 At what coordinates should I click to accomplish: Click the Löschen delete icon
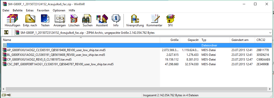(74, 19)
